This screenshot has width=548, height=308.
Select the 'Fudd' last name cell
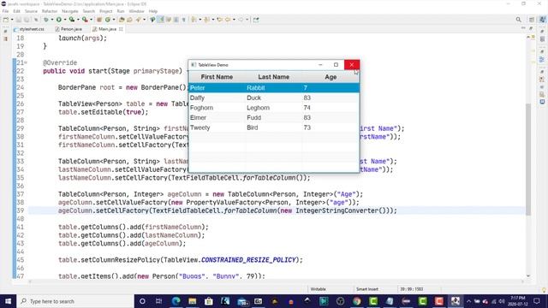point(274,118)
